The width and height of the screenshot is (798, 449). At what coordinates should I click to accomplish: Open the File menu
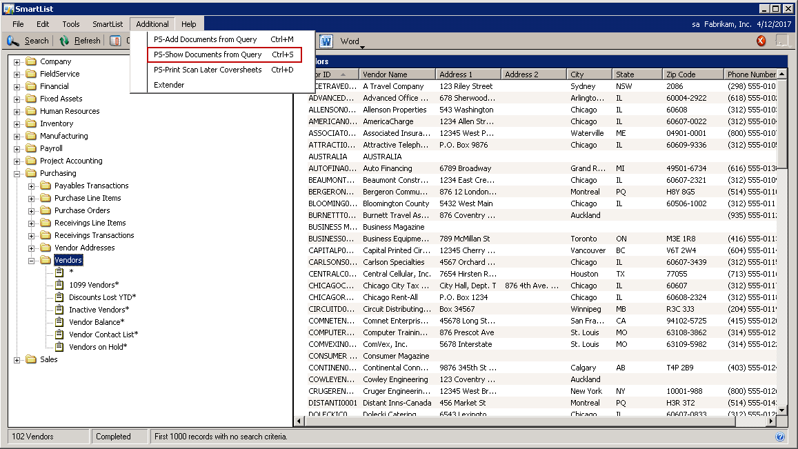pos(19,24)
